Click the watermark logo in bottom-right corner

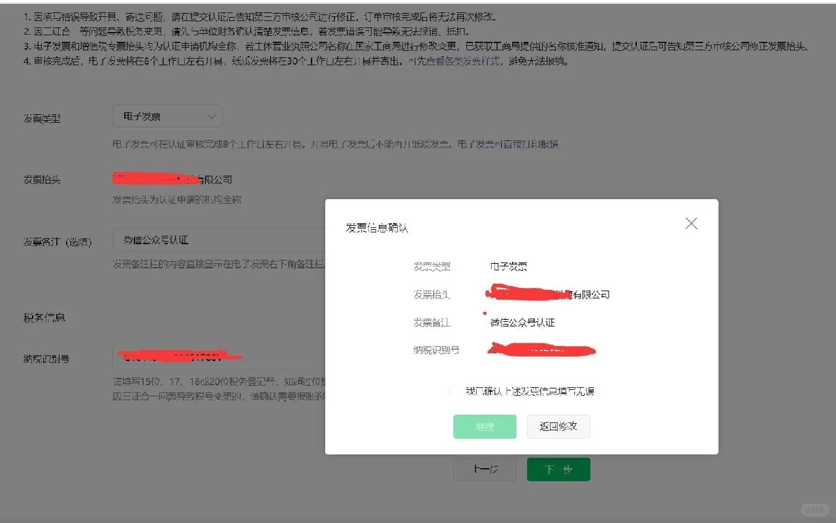click(815, 509)
